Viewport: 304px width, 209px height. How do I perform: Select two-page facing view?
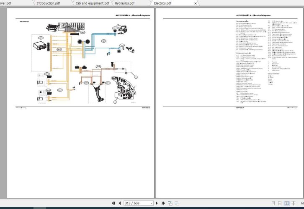pyautogui.click(x=286, y=203)
